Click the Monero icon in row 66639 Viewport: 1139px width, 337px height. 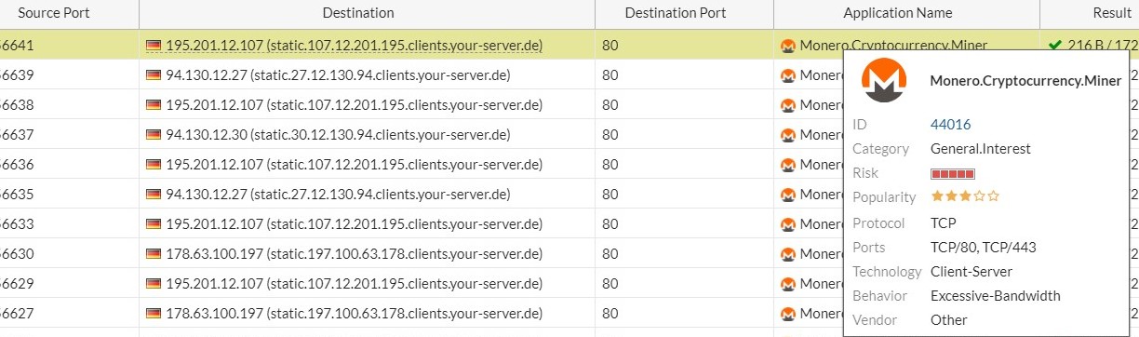[787, 75]
